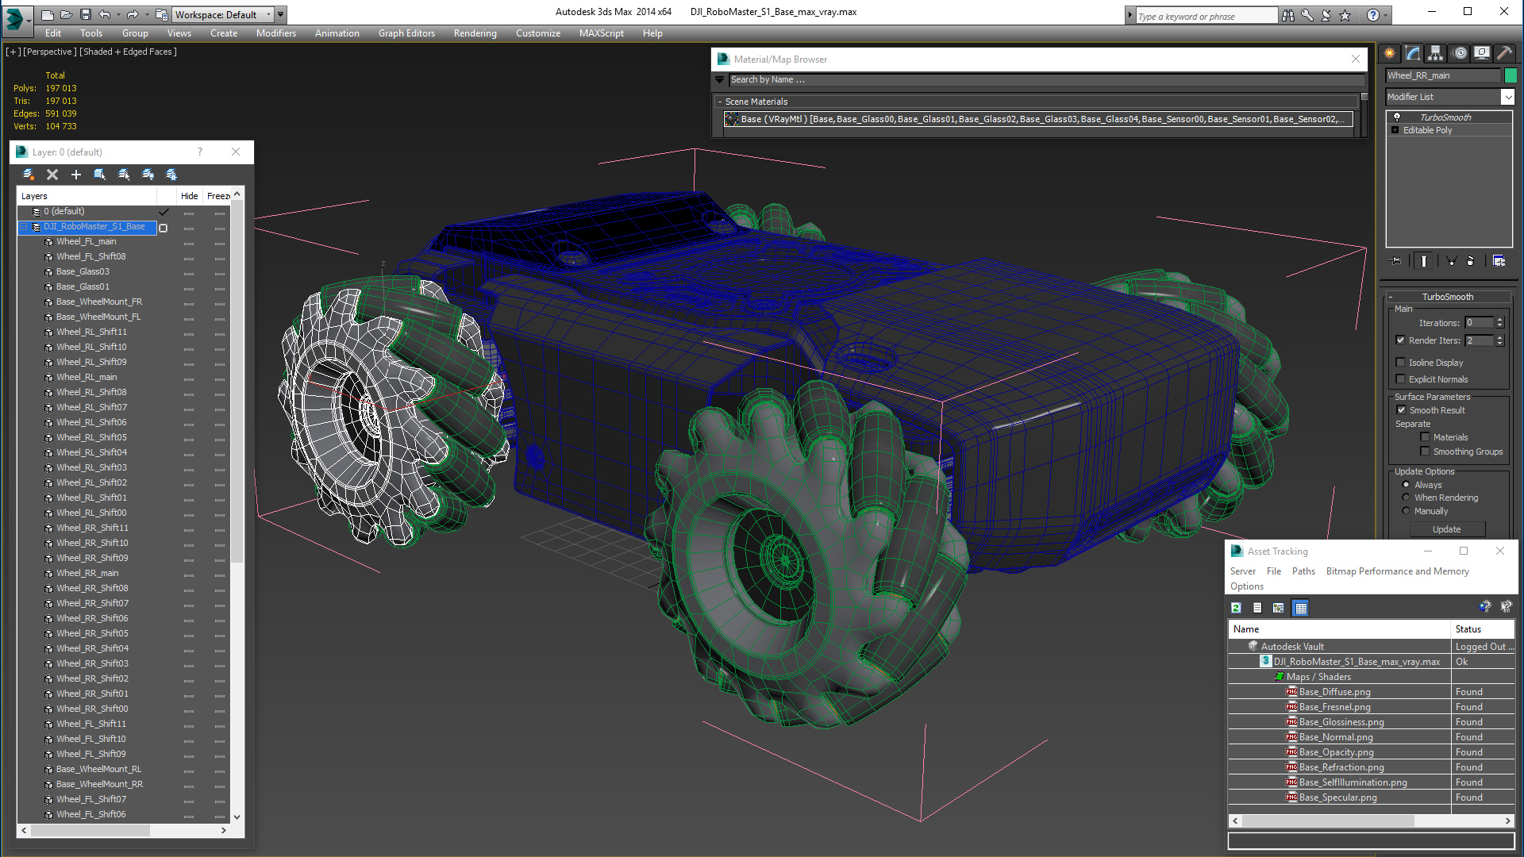Enable Isoline Display checkbox
This screenshot has width=1524, height=857.
[x=1400, y=363]
